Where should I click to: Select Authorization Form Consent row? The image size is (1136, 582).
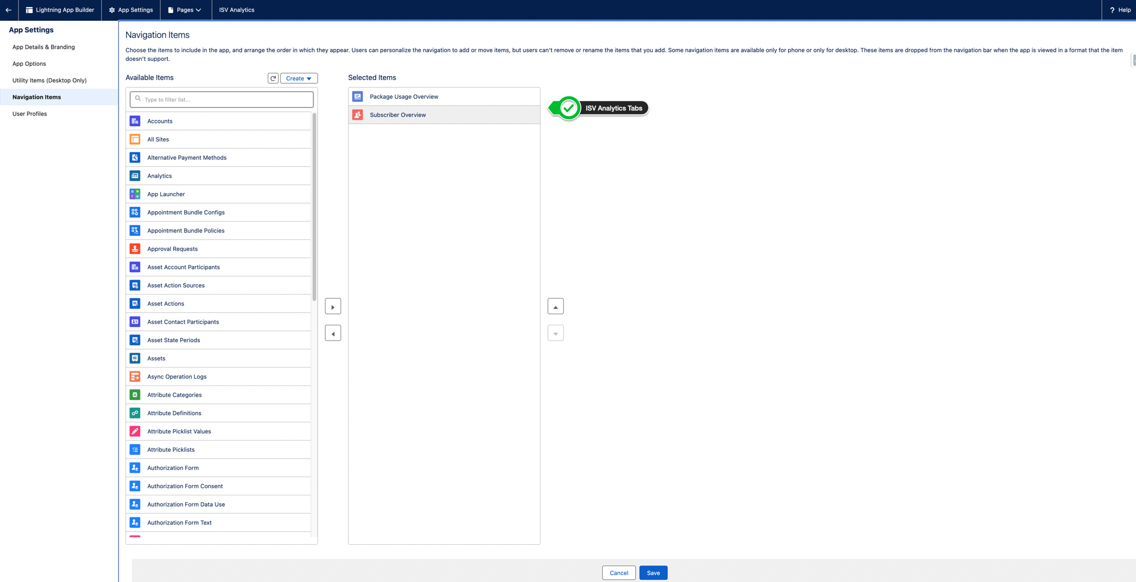(x=218, y=486)
